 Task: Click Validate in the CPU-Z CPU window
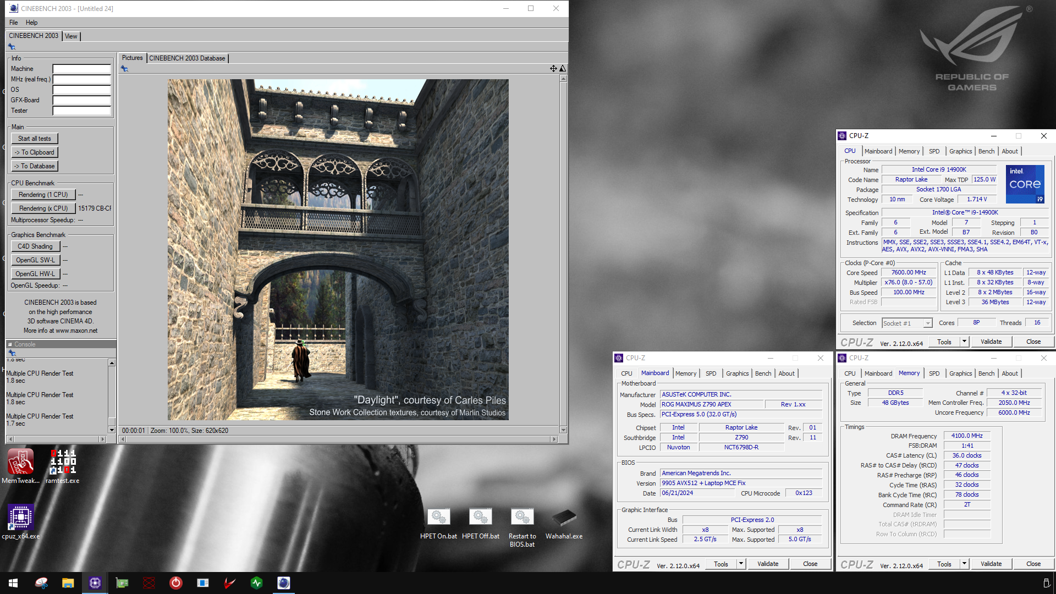(991, 342)
